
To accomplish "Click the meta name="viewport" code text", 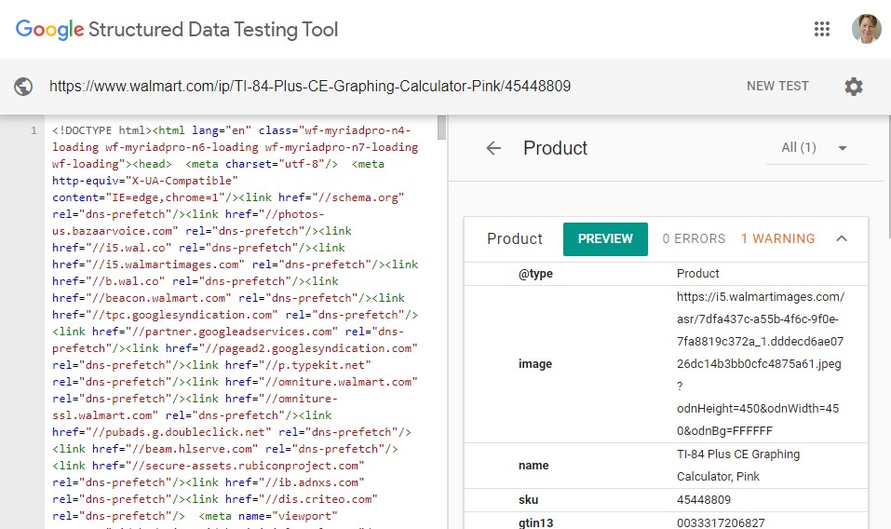I will pos(268,516).
